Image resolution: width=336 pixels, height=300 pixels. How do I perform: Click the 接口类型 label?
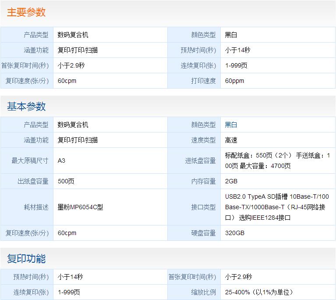(x=203, y=207)
